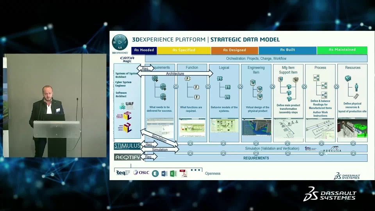This screenshot has width=375, height=211.
Task: Click the STRATEGIC DATA MODEL title text
Action: 245,39
